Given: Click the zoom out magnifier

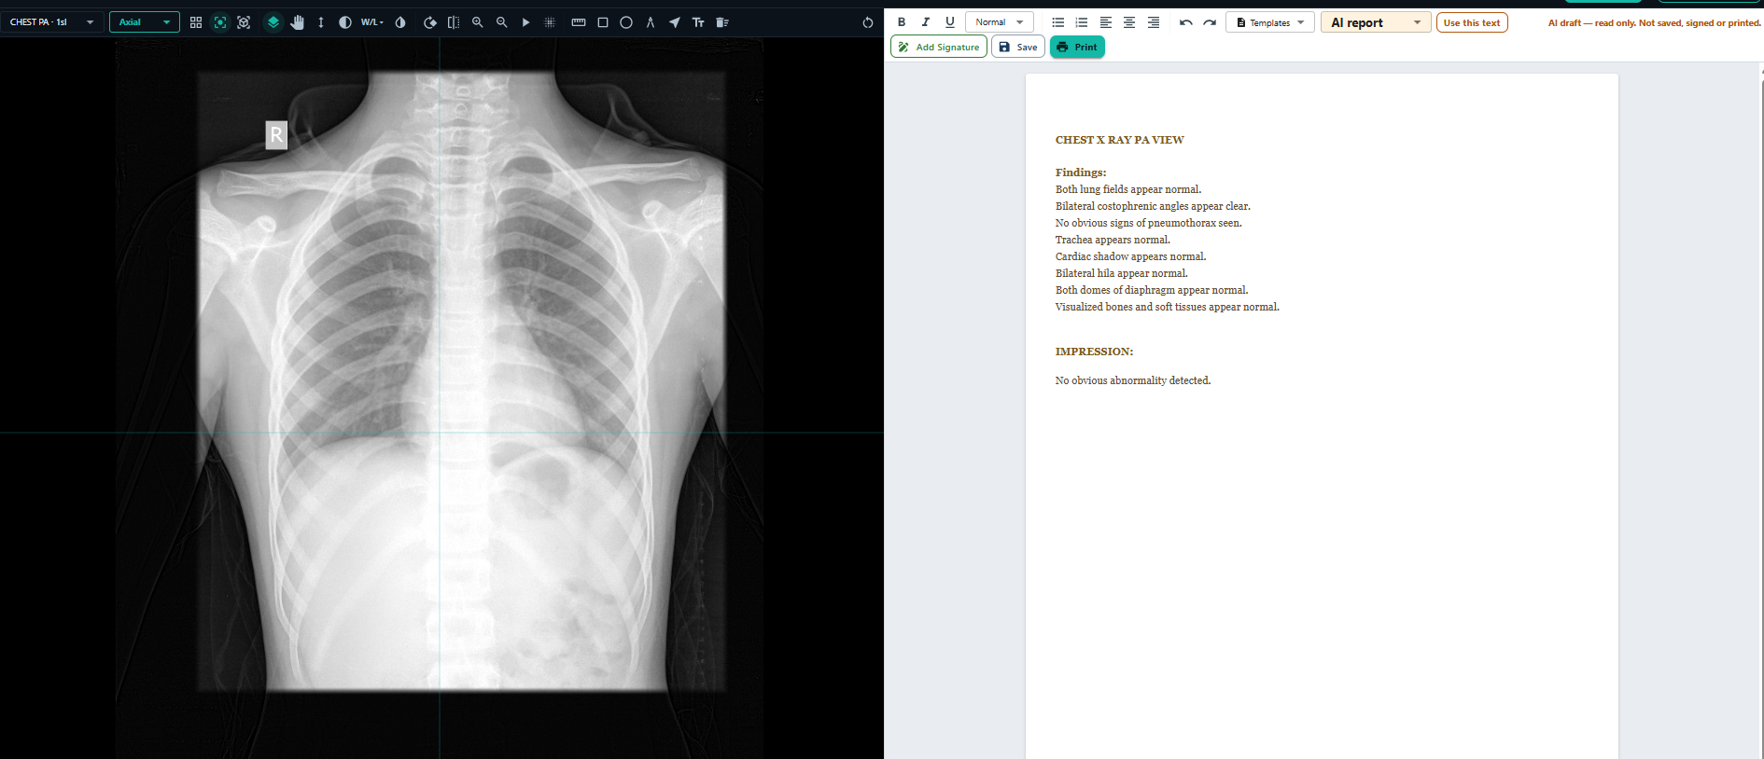Looking at the screenshot, I should point(502,22).
